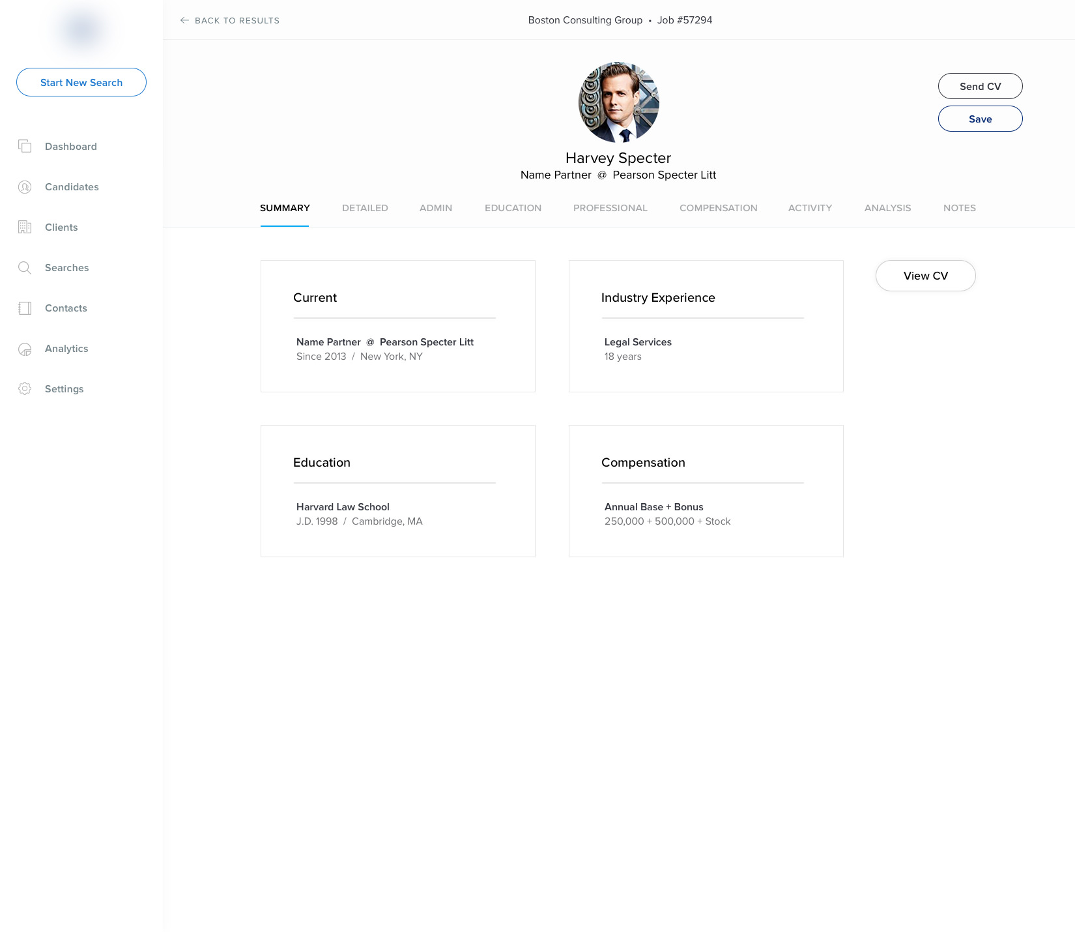
Task: Switch to the Detailed tab
Action: (365, 208)
